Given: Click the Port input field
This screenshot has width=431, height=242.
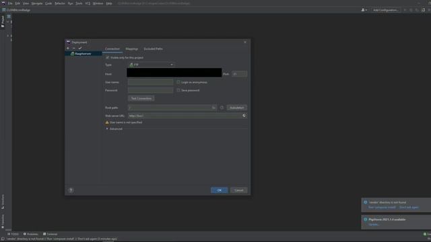Looking at the screenshot, I should pyautogui.click(x=240, y=74).
